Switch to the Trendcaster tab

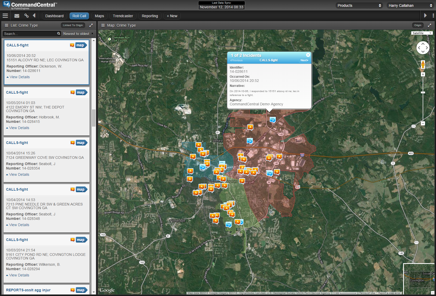point(123,16)
